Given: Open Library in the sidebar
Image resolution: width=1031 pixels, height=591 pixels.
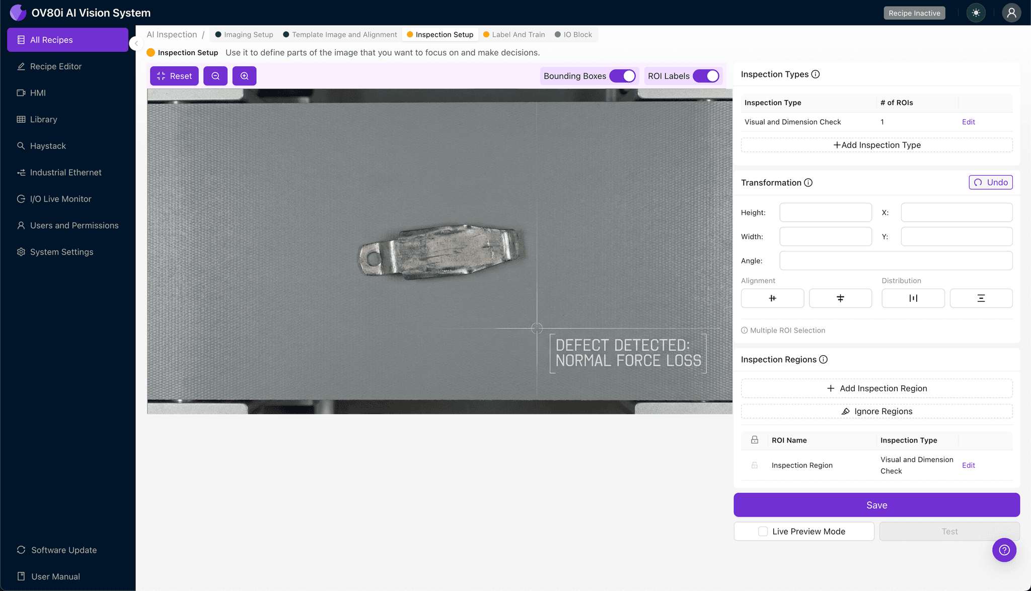Looking at the screenshot, I should tap(67, 119).
